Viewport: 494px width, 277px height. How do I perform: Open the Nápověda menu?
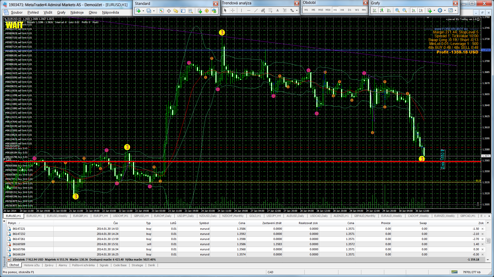click(110, 12)
